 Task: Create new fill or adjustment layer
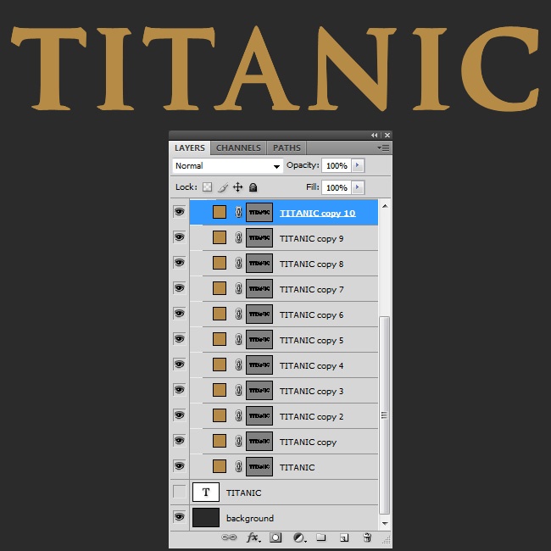(x=299, y=537)
